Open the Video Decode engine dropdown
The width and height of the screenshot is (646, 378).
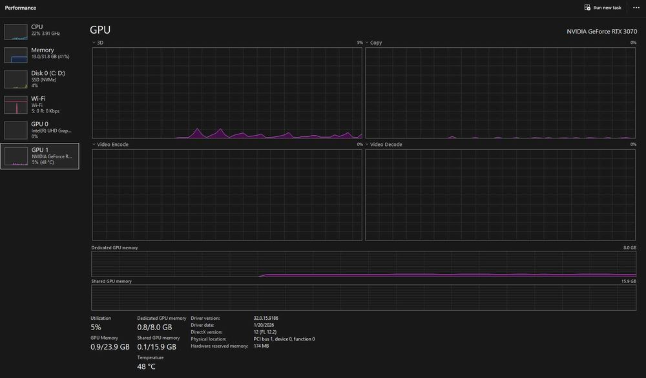pos(383,144)
